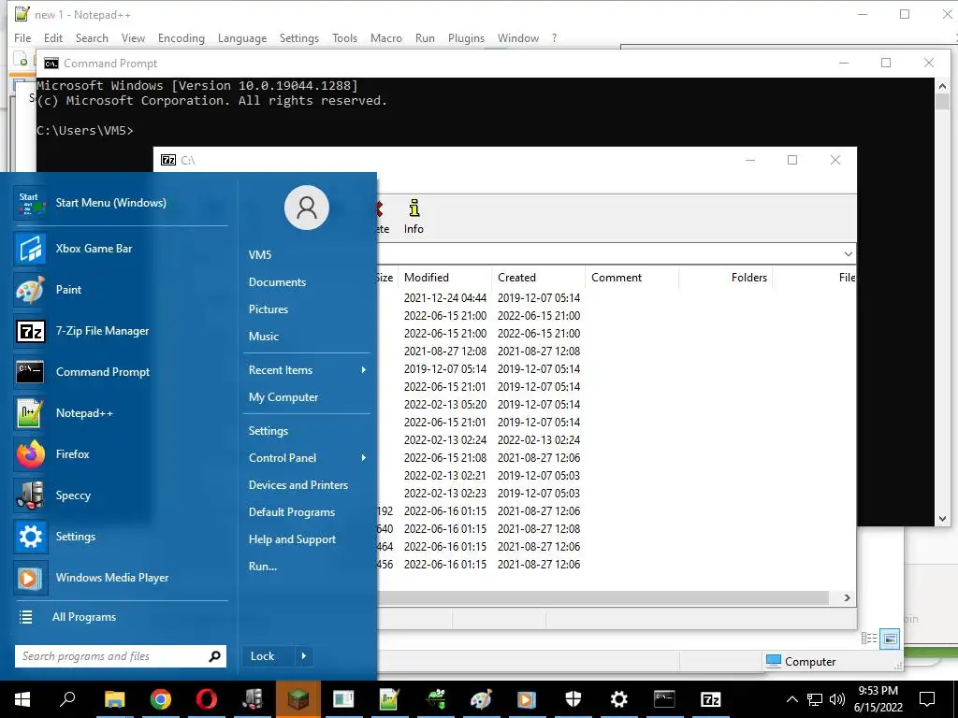Launch Command Prompt from the Start menu list

121,372
